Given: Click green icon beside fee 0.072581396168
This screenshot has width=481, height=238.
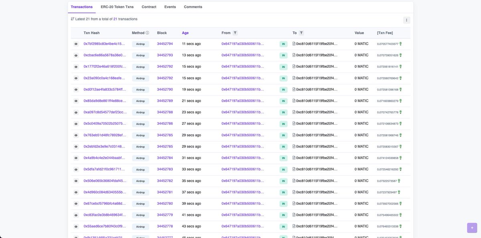Looking at the screenshot, I should [400, 89].
